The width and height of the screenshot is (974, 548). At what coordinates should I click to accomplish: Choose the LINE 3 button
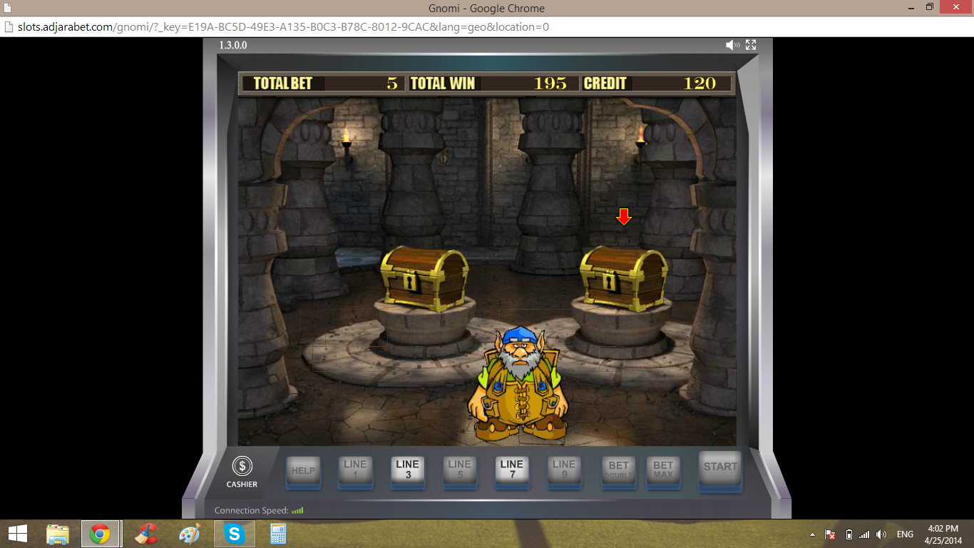point(407,472)
